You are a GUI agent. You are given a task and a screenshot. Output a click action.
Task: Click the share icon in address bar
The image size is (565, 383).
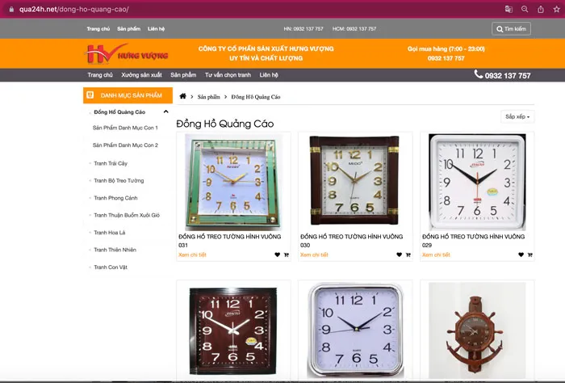[541, 10]
